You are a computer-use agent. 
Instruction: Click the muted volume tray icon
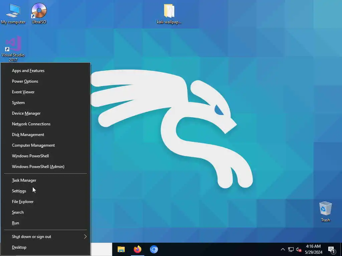pyautogui.click(x=299, y=249)
